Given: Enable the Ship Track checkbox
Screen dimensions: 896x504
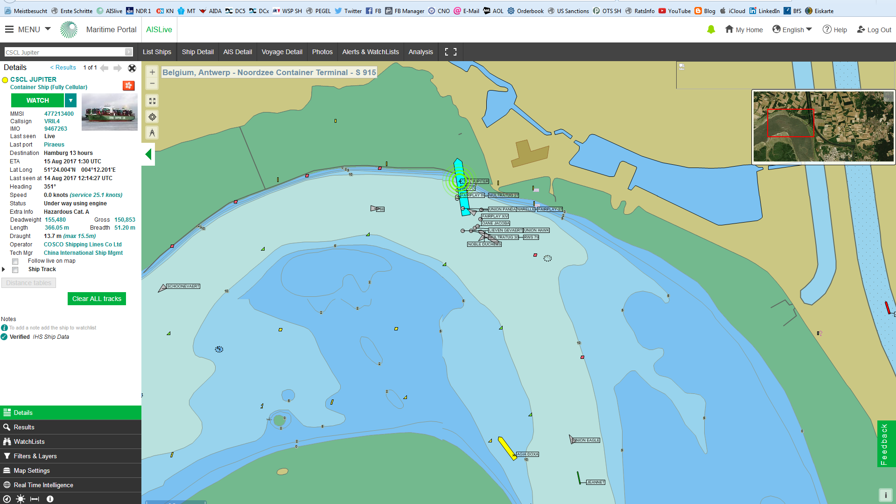Looking at the screenshot, I should tap(15, 270).
